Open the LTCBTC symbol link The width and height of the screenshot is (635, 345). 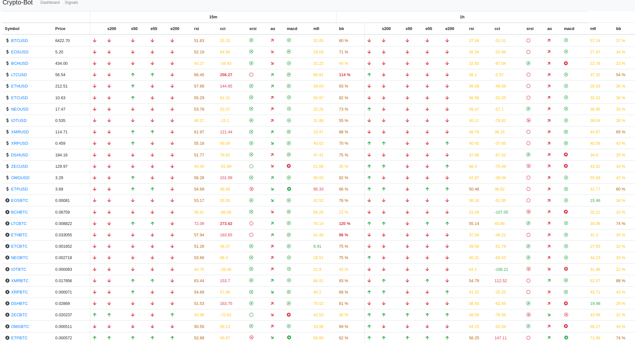19,223
